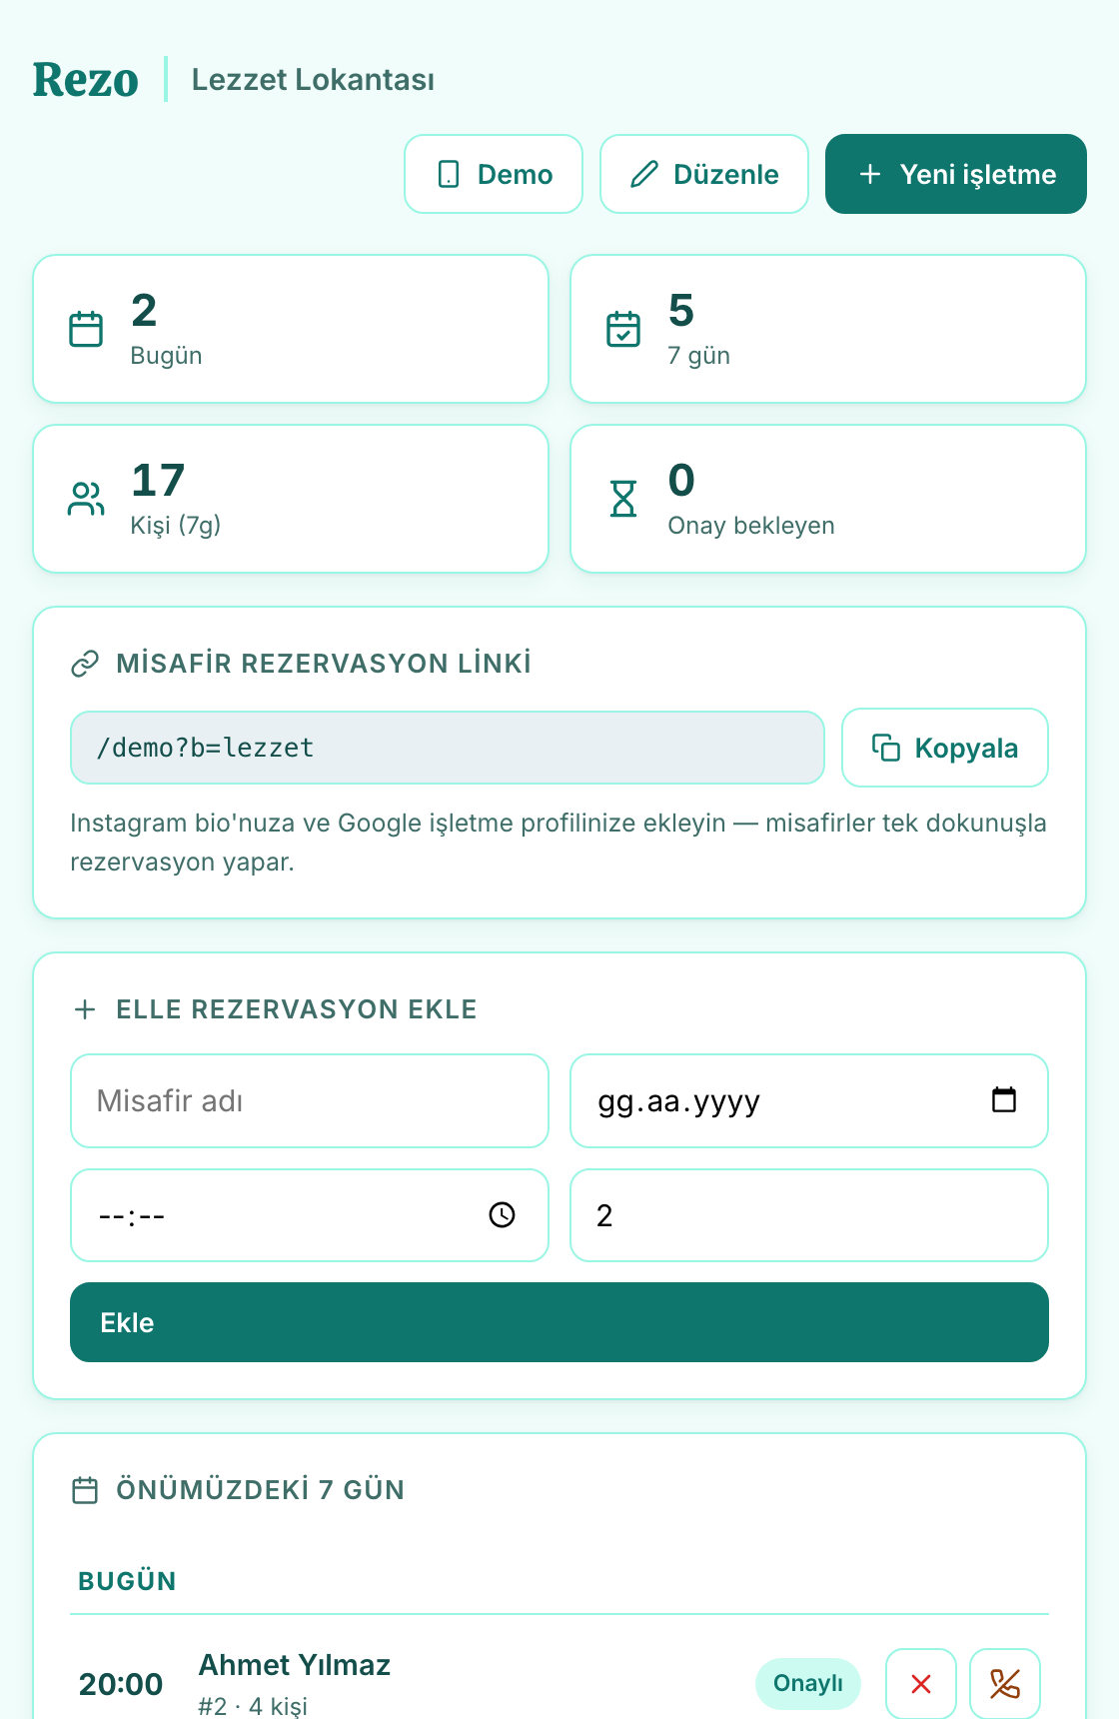Mark Ahmet Yılmaz as no-show phone icon
The image size is (1119, 1719).
(x=1005, y=1684)
